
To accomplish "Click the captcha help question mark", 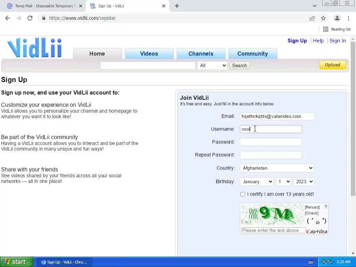I will (x=325, y=207).
